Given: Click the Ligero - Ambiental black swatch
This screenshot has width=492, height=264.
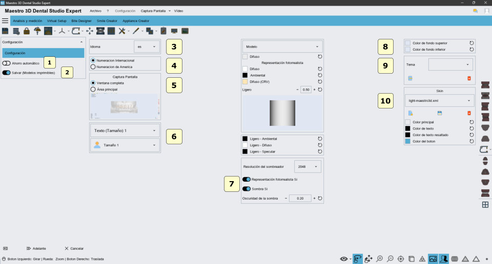Looking at the screenshot, I should click(x=245, y=139).
